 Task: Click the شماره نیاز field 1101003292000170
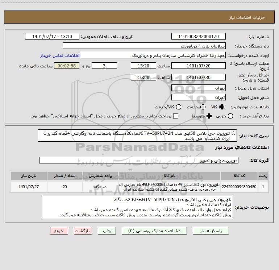click(x=199, y=37)
